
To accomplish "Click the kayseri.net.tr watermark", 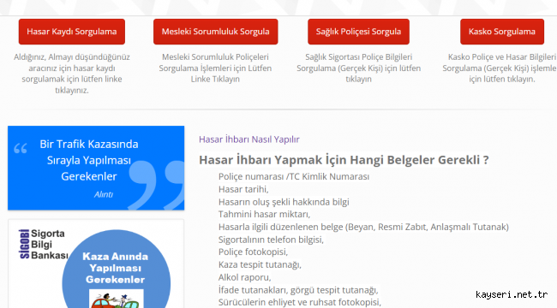I will tap(512, 294).
